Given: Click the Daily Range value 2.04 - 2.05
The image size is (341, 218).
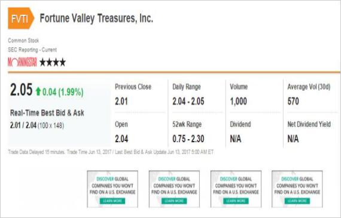Looking at the screenshot, I should pyautogui.click(x=188, y=102).
